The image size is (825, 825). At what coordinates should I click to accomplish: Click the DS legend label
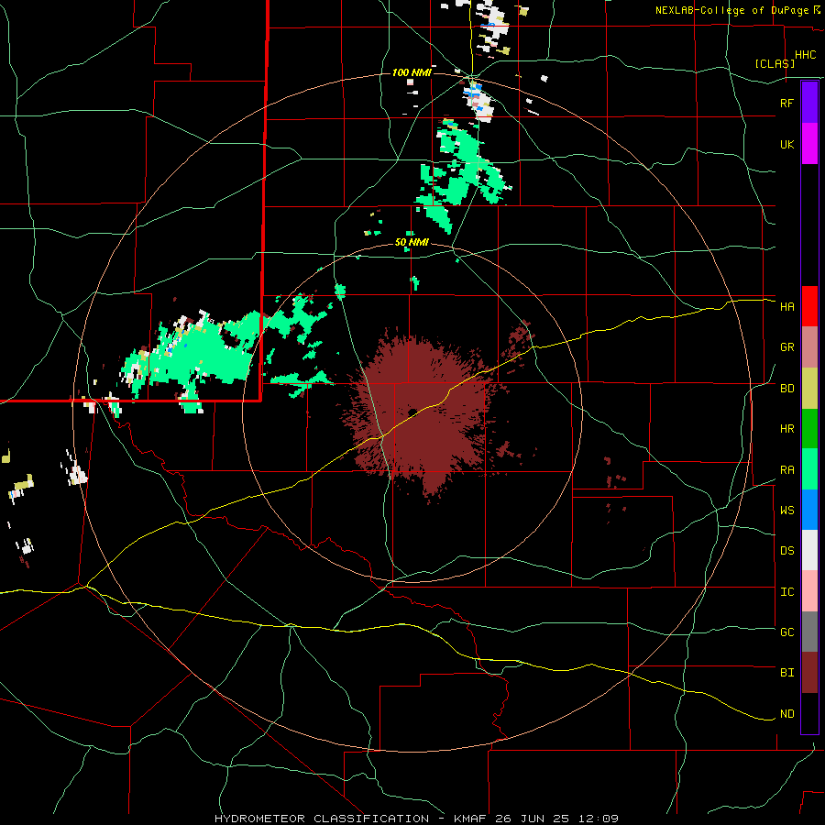tap(786, 551)
